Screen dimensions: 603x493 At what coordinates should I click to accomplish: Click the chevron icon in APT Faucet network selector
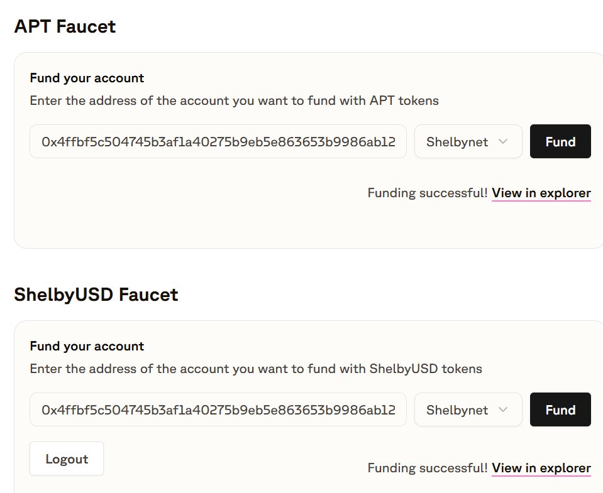click(x=502, y=141)
